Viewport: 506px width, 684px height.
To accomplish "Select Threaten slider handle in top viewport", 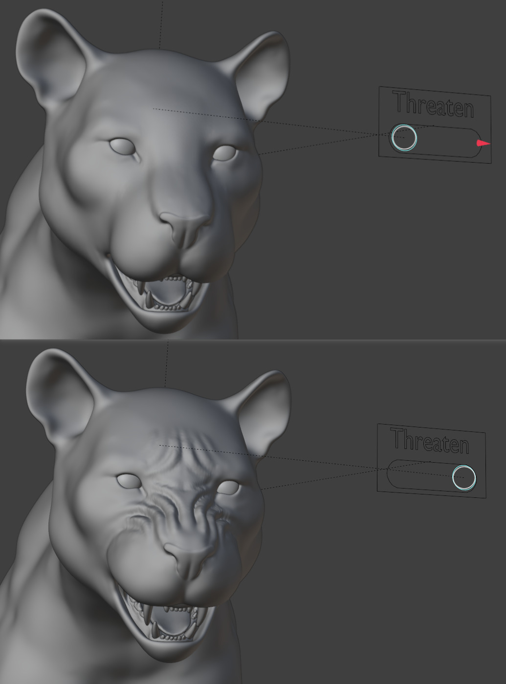I will [x=404, y=137].
